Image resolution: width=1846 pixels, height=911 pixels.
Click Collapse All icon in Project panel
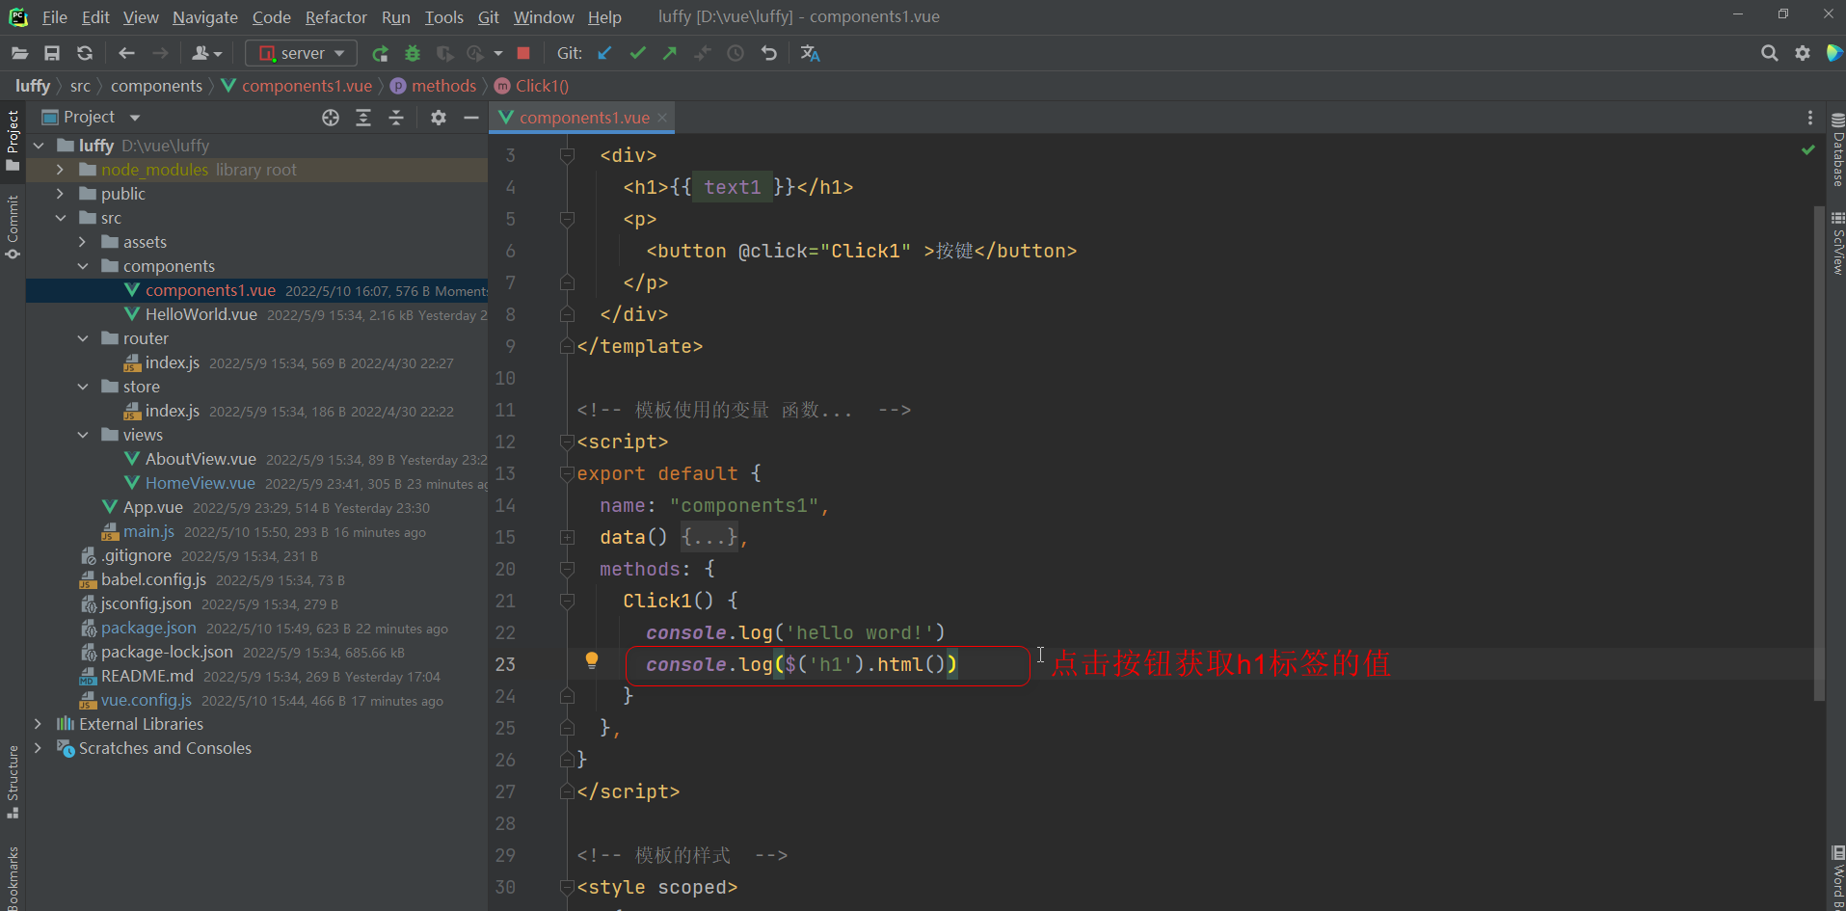pyautogui.click(x=396, y=118)
